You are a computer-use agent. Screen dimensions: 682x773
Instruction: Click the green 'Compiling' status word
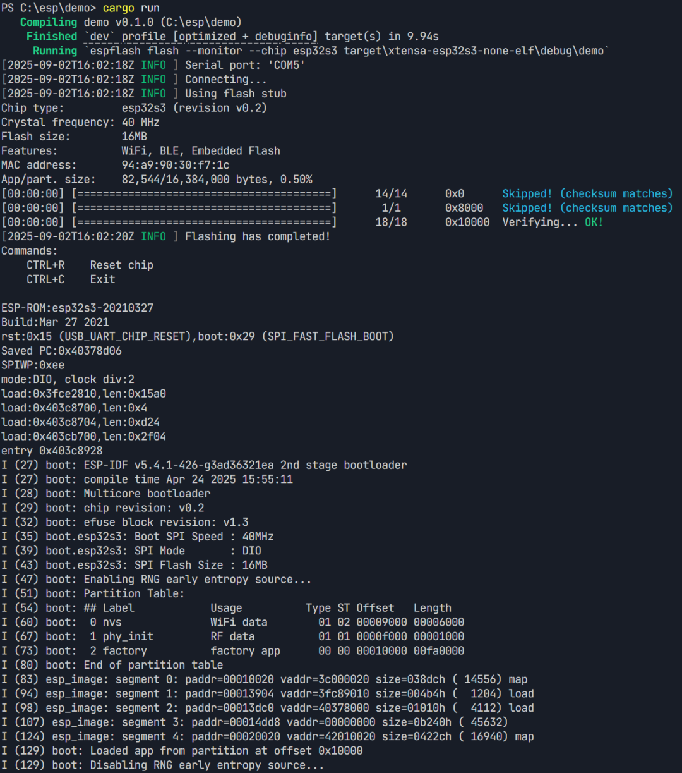(49, 22)
